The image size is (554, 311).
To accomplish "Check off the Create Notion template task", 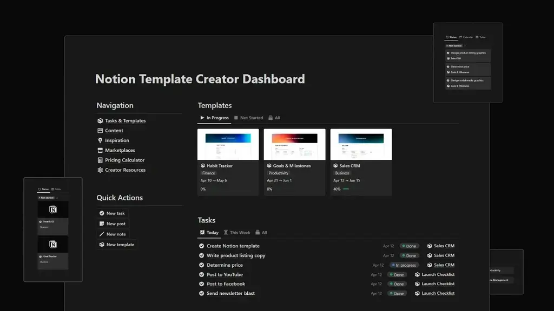I will tap(201, 246).
